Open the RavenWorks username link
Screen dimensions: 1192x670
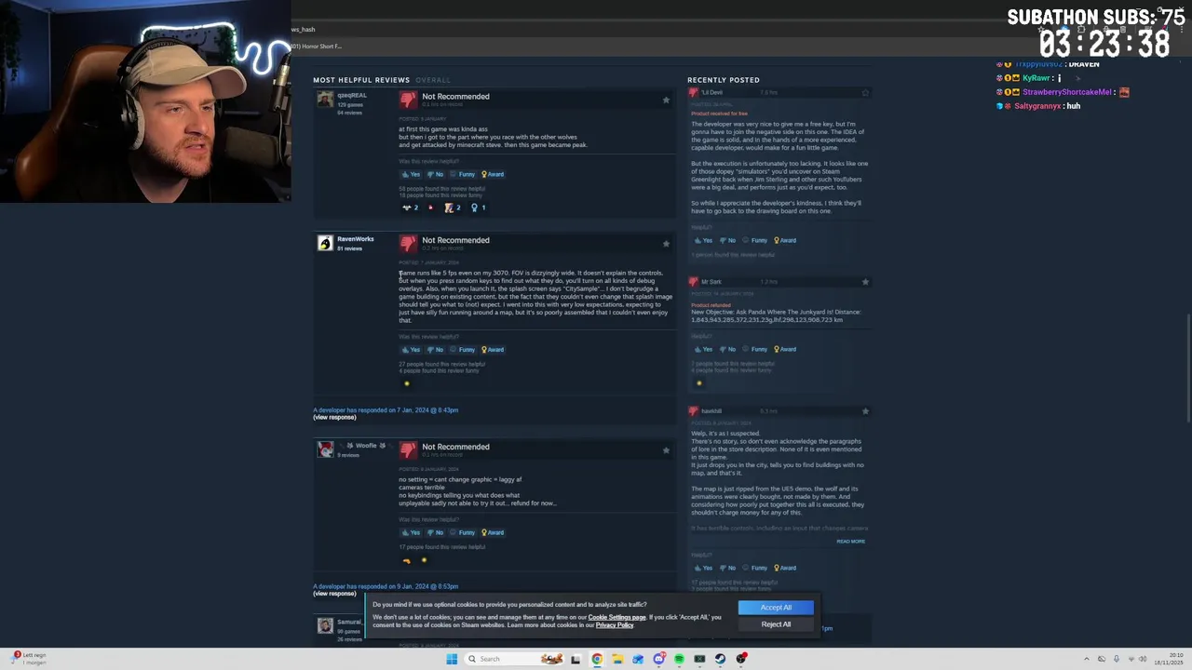pos(356,239)
